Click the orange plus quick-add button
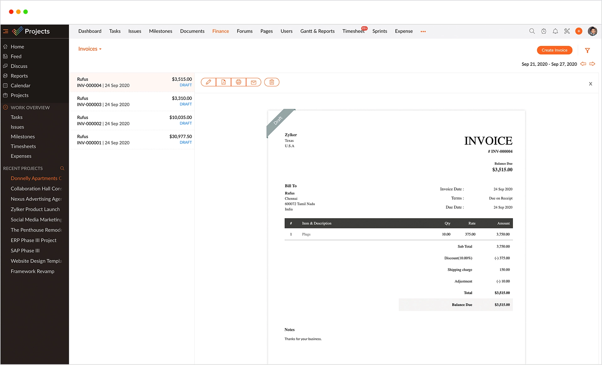Viewport: 602px width, 365px height. click(579, 31)
